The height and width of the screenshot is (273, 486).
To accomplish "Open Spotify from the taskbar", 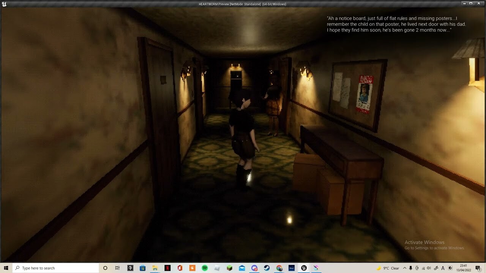I will point(205,268).
